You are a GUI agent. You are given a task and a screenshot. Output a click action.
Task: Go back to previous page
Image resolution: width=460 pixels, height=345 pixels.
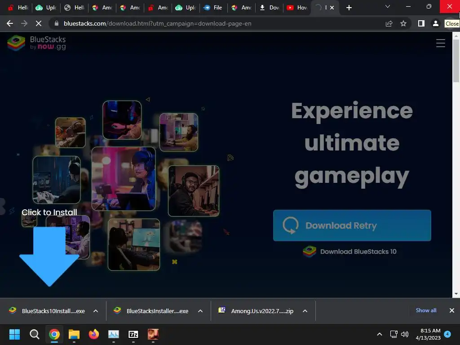pyautogui.click(x=10, y=23)
